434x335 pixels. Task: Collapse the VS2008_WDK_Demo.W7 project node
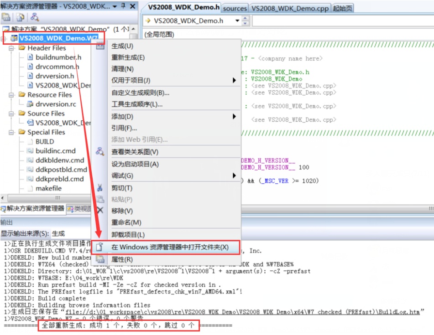[x=4, y=38]
